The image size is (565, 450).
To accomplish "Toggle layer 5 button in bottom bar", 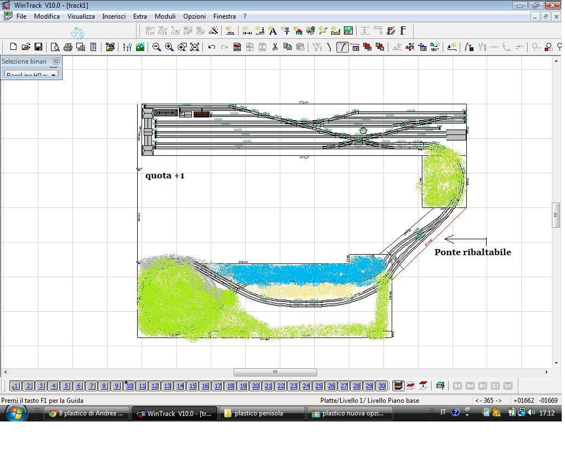I will (x=66, y=386).
